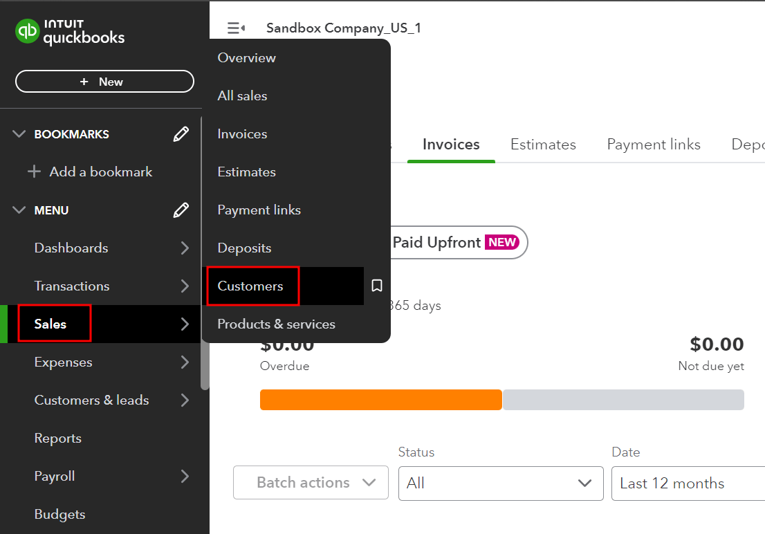Open the Batch actions dropdown

pyautogui.click(x=310, y=482)
